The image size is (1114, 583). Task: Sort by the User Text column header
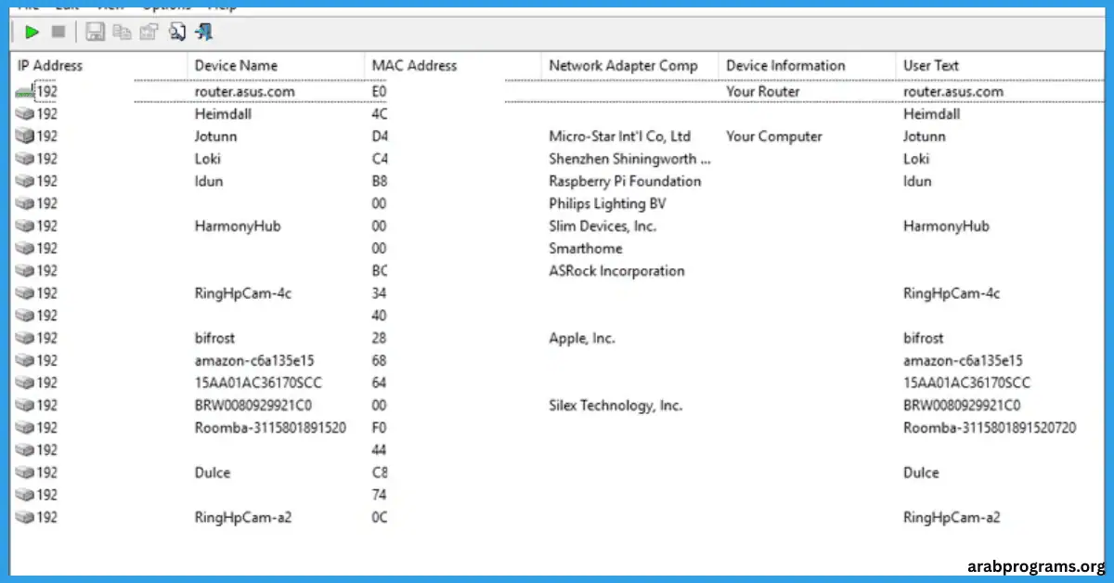tap(1000, 66)
